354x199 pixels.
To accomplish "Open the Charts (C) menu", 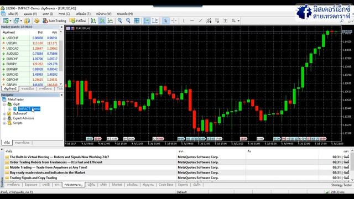I will click(64, 14).
